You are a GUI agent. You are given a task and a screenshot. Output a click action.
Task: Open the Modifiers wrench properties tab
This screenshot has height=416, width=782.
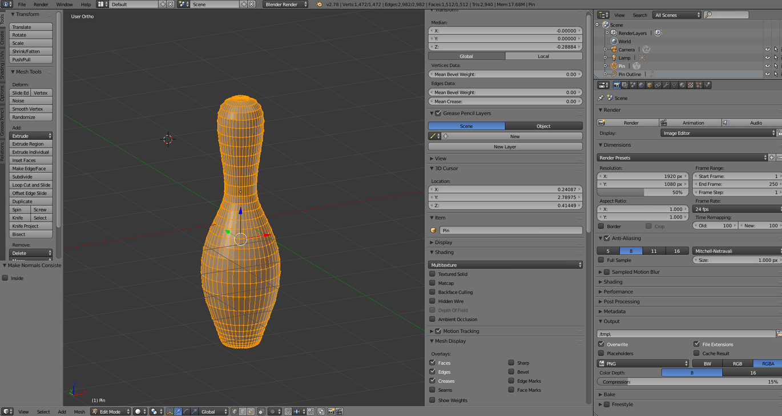coord(666,85)
